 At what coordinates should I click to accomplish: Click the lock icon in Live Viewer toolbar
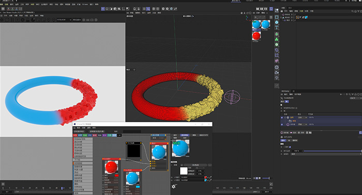28,20
